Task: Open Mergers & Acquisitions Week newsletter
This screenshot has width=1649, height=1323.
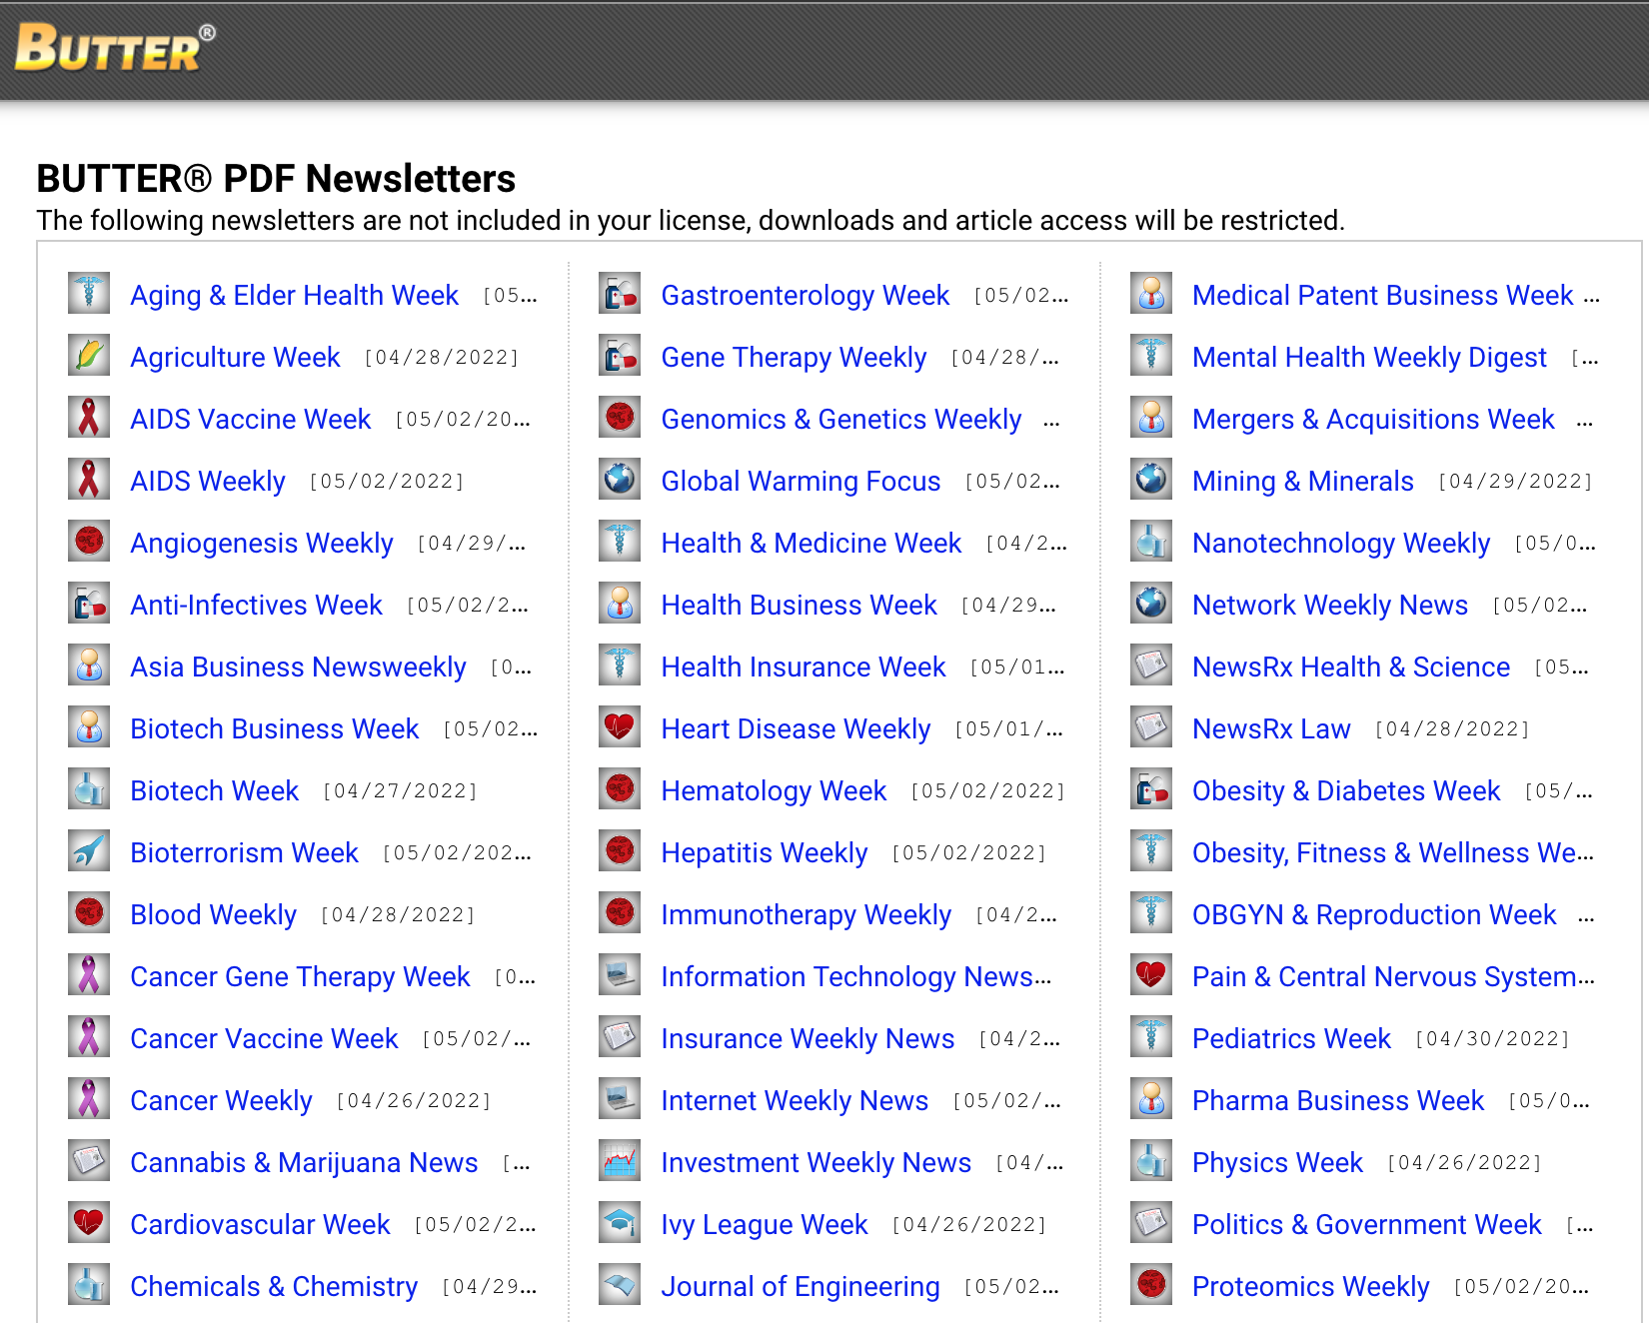Action: point(1373,420)
